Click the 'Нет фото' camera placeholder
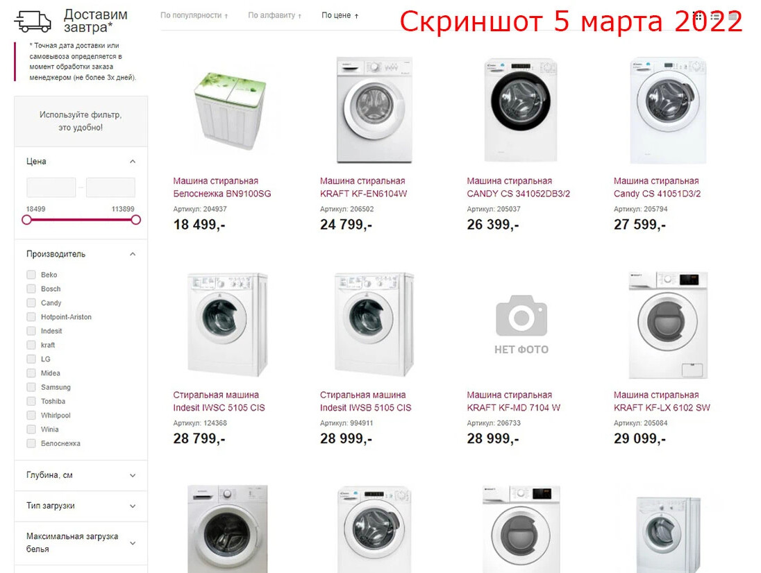Image resolution: width=761 pixels, height=573 pixels. click(521, 325)
